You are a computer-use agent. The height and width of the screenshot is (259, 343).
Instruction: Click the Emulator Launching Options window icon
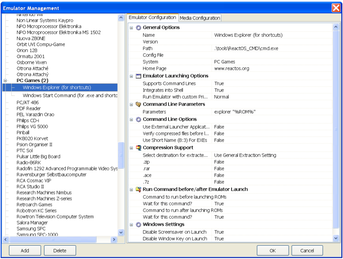click(138, 76)
